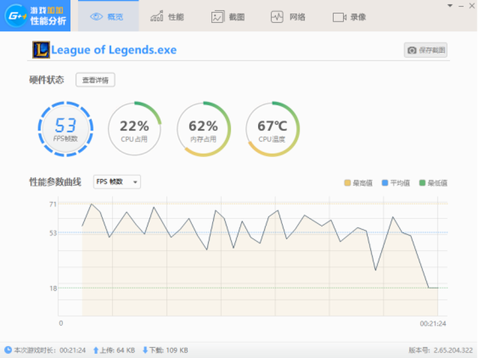The height and width of the screenshot is (358, 478).
Task: Select the FPS 帧数 gauge circle
Action: click(x=65, y=128)
